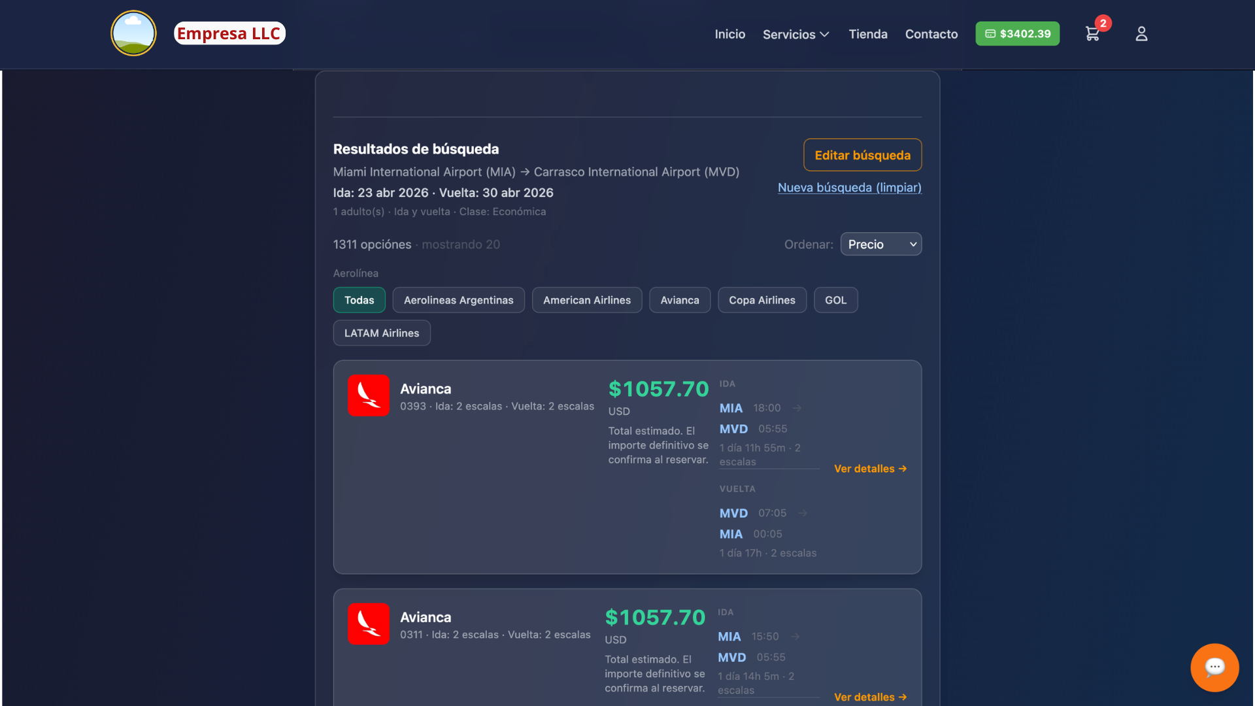Toggle the LATAM Airlines filter chip
1255x706 pixels.
coord(382,333)
